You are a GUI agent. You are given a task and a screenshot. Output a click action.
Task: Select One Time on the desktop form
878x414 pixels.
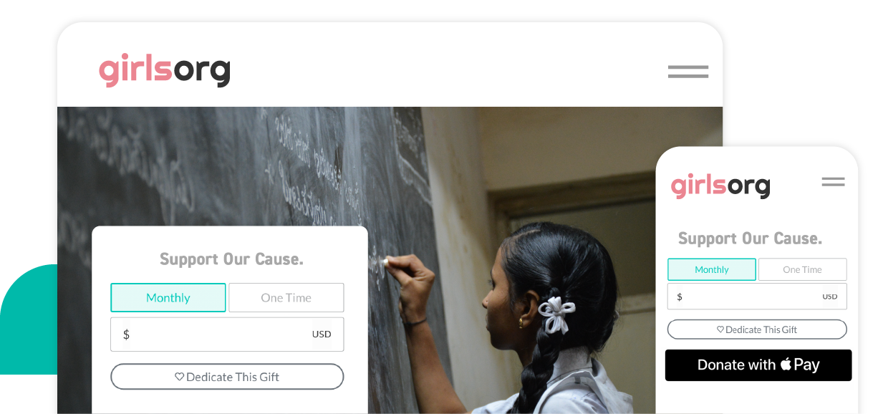(286, 298)
